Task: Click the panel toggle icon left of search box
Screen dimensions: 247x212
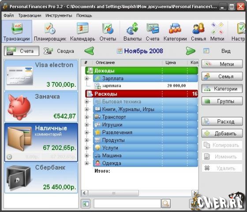Action: [x=86, y=204]
